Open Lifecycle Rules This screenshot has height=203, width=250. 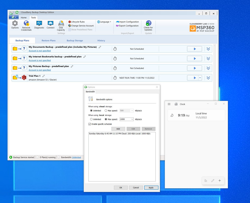pyautogui.click(x=76, y=22)
